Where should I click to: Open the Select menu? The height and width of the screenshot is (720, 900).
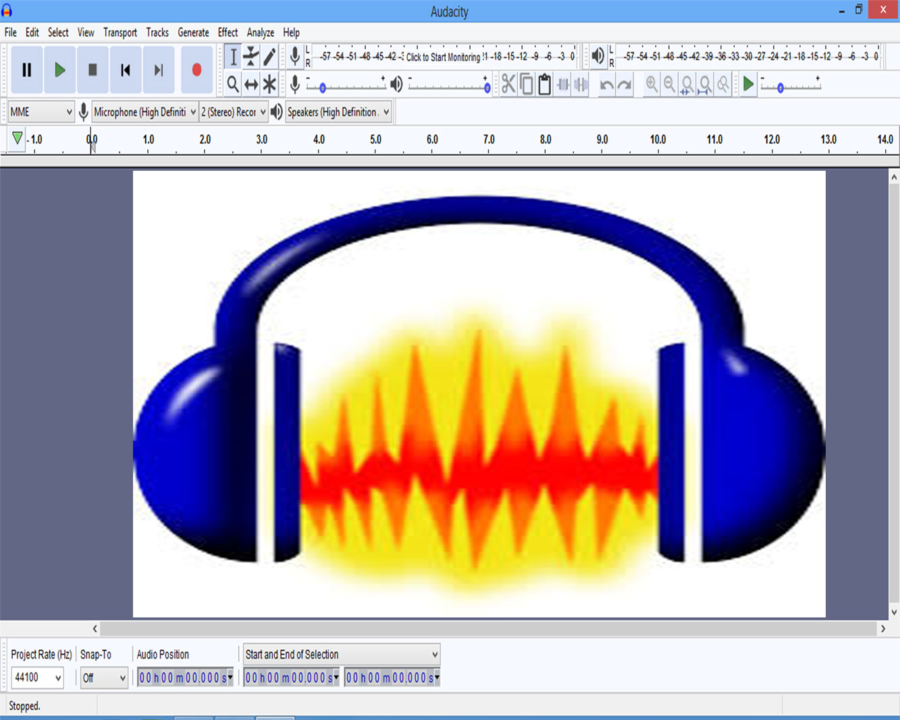point(58,32)
